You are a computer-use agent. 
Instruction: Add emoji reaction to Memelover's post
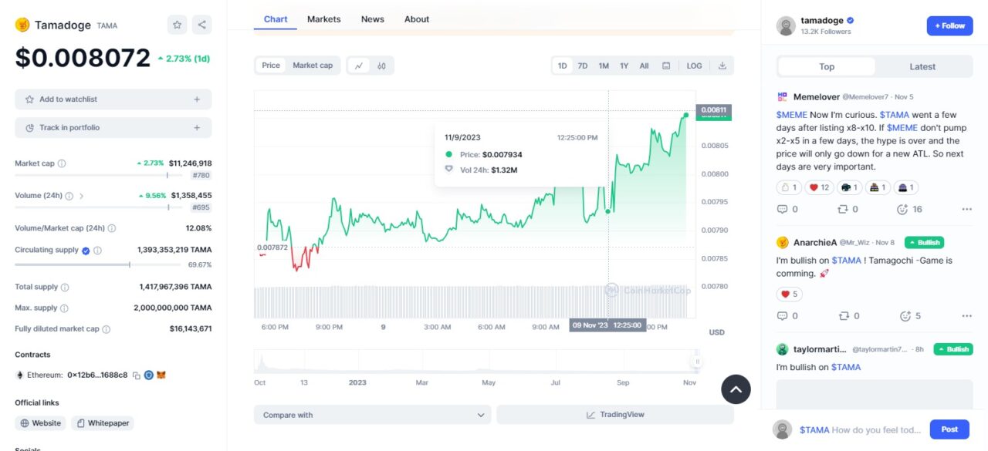902,209
